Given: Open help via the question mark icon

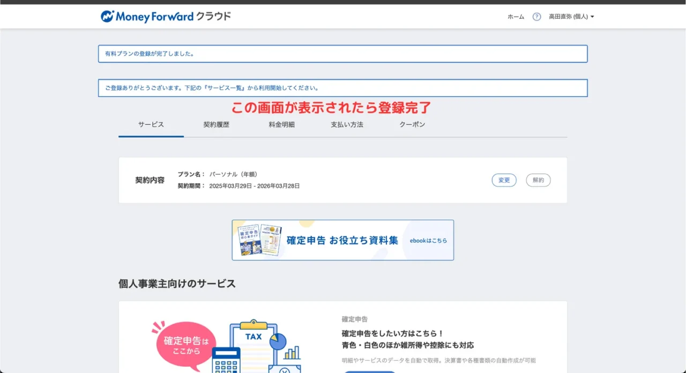Looking at the screenshot, I should 536,17.
